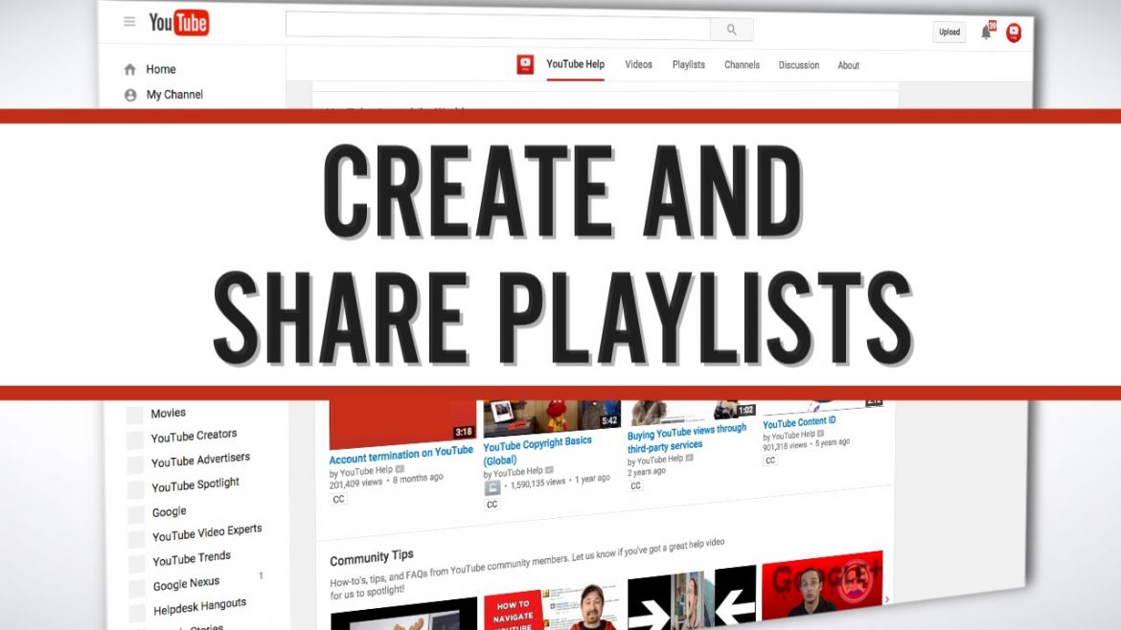The width and height of the screenshot is (1121, 630).
Task: Open YouTube Creators subscription
Action: [194, 435]
